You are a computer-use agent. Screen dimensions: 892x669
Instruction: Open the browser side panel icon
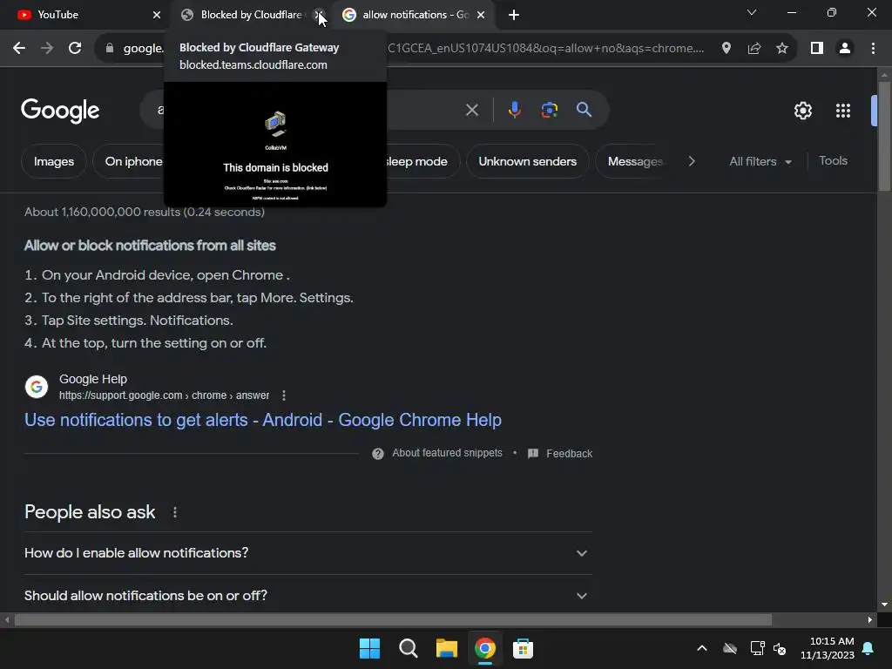[817, 49]
